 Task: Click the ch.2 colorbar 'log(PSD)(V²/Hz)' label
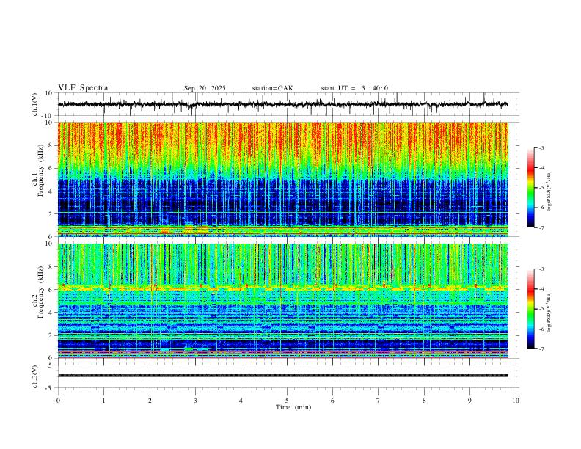(549, 313)
